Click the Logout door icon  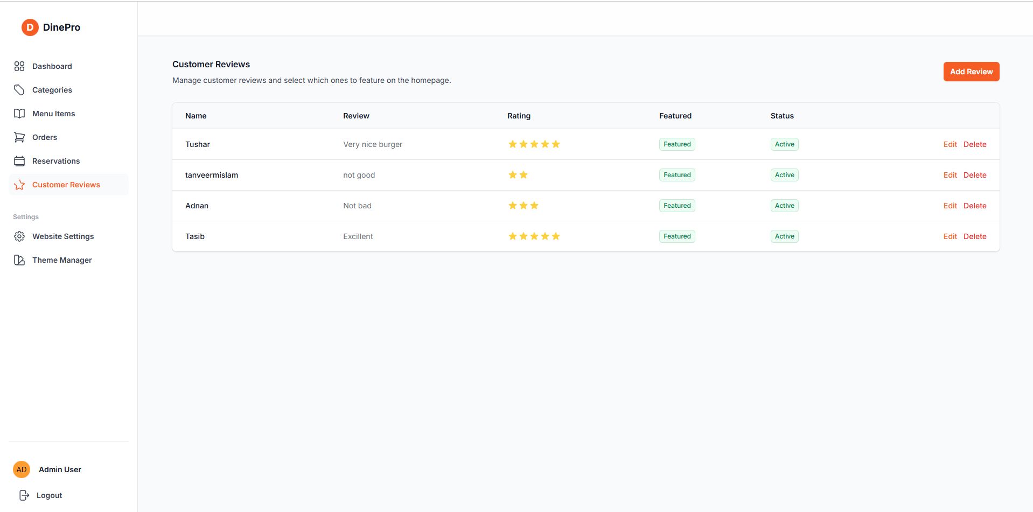click(x=24, y=495)
